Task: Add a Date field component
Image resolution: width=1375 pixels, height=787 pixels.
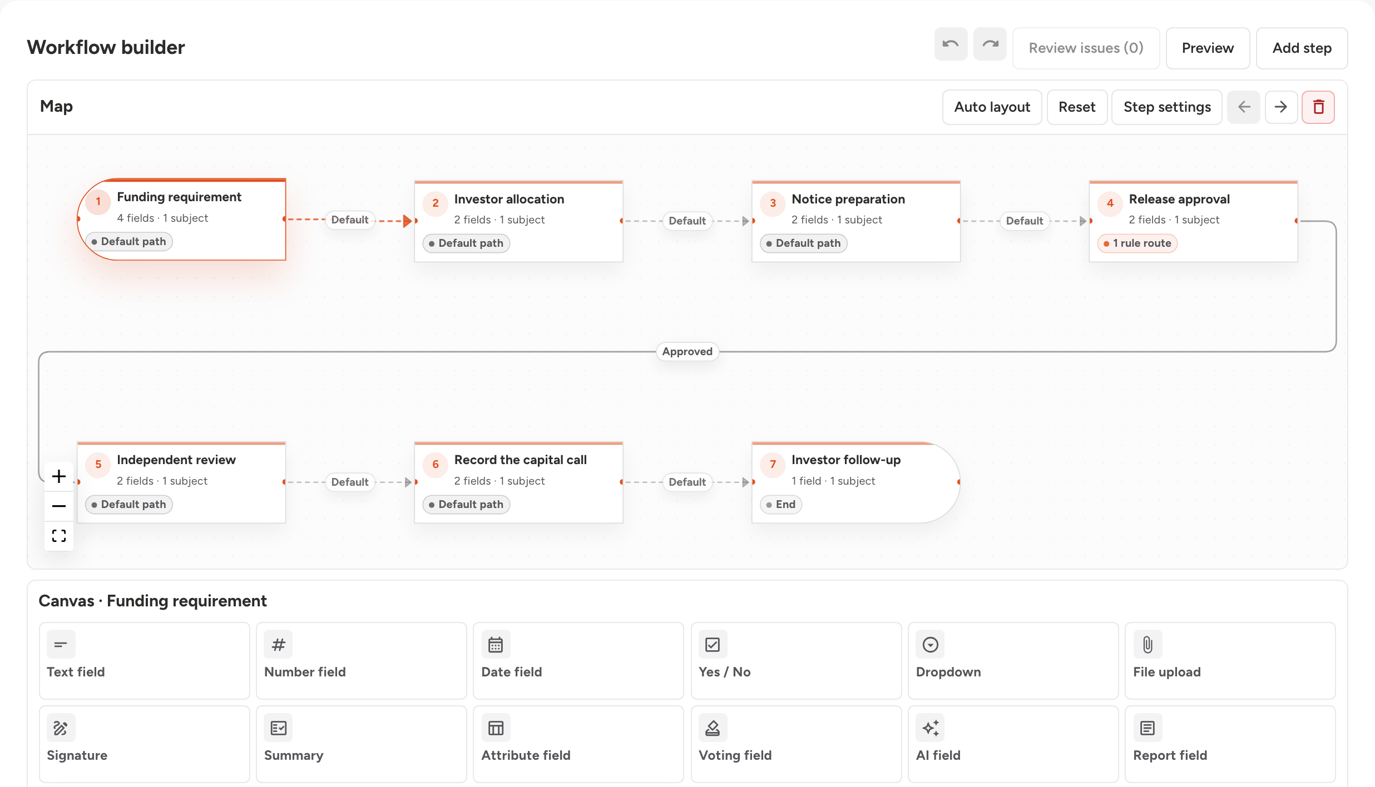Action: coord(578,660)
